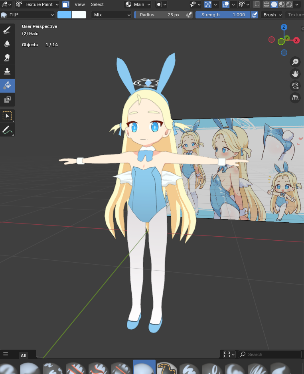This screenshot has width=304, height=374.
Task: Click the secondary white color swatch
Action: coord(79,15)
